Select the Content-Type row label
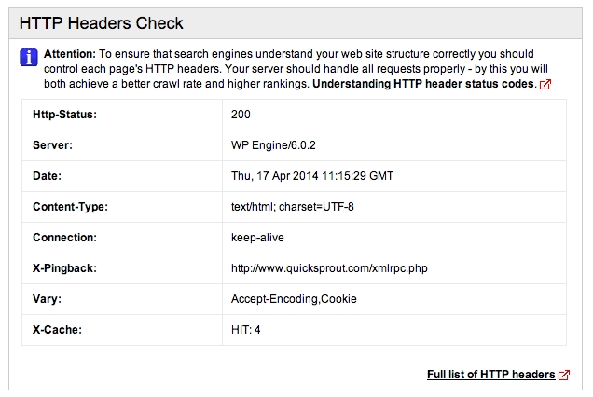 point(70,207)
